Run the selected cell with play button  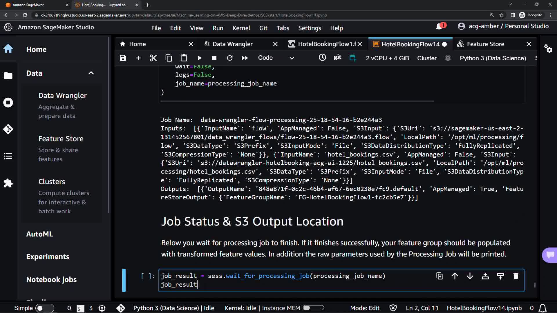click(x=199, y=58)
